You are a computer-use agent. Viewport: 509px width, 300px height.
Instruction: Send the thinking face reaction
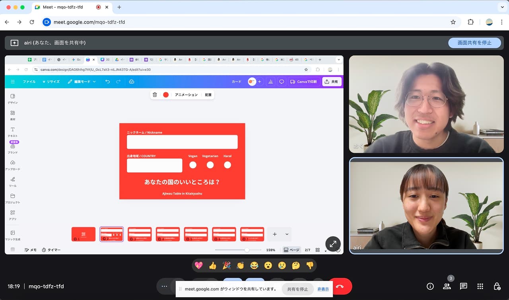[295, 265]
